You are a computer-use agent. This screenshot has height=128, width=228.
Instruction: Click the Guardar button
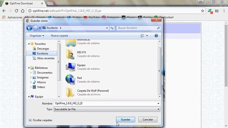click(125, 119)
